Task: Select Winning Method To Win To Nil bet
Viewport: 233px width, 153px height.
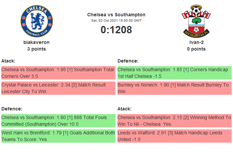Action: (174, 121)
